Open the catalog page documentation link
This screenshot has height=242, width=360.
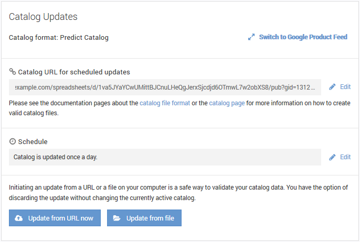click(227, 103)
